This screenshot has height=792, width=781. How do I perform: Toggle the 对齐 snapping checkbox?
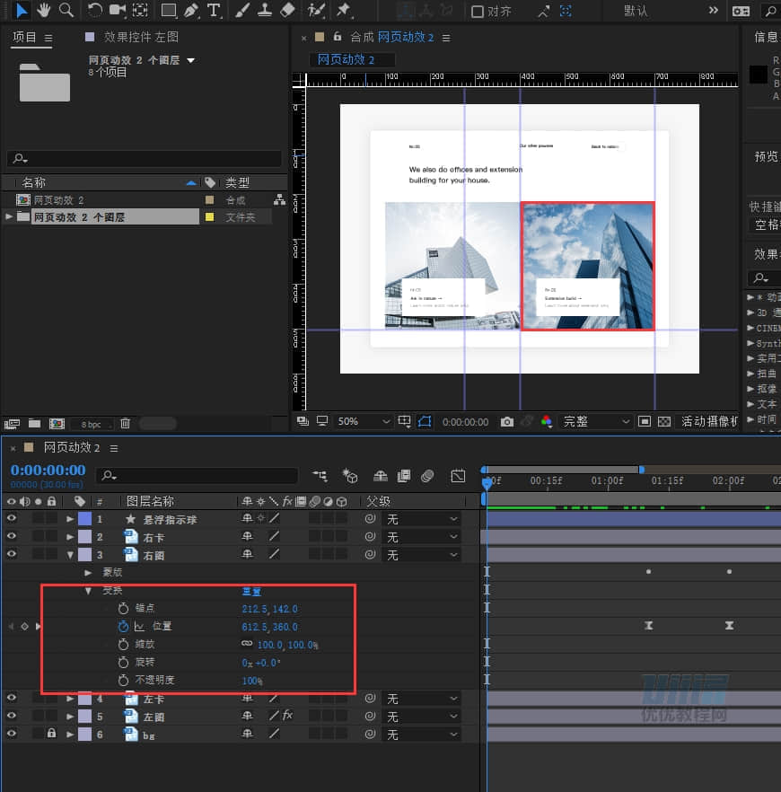pos(478,11)
